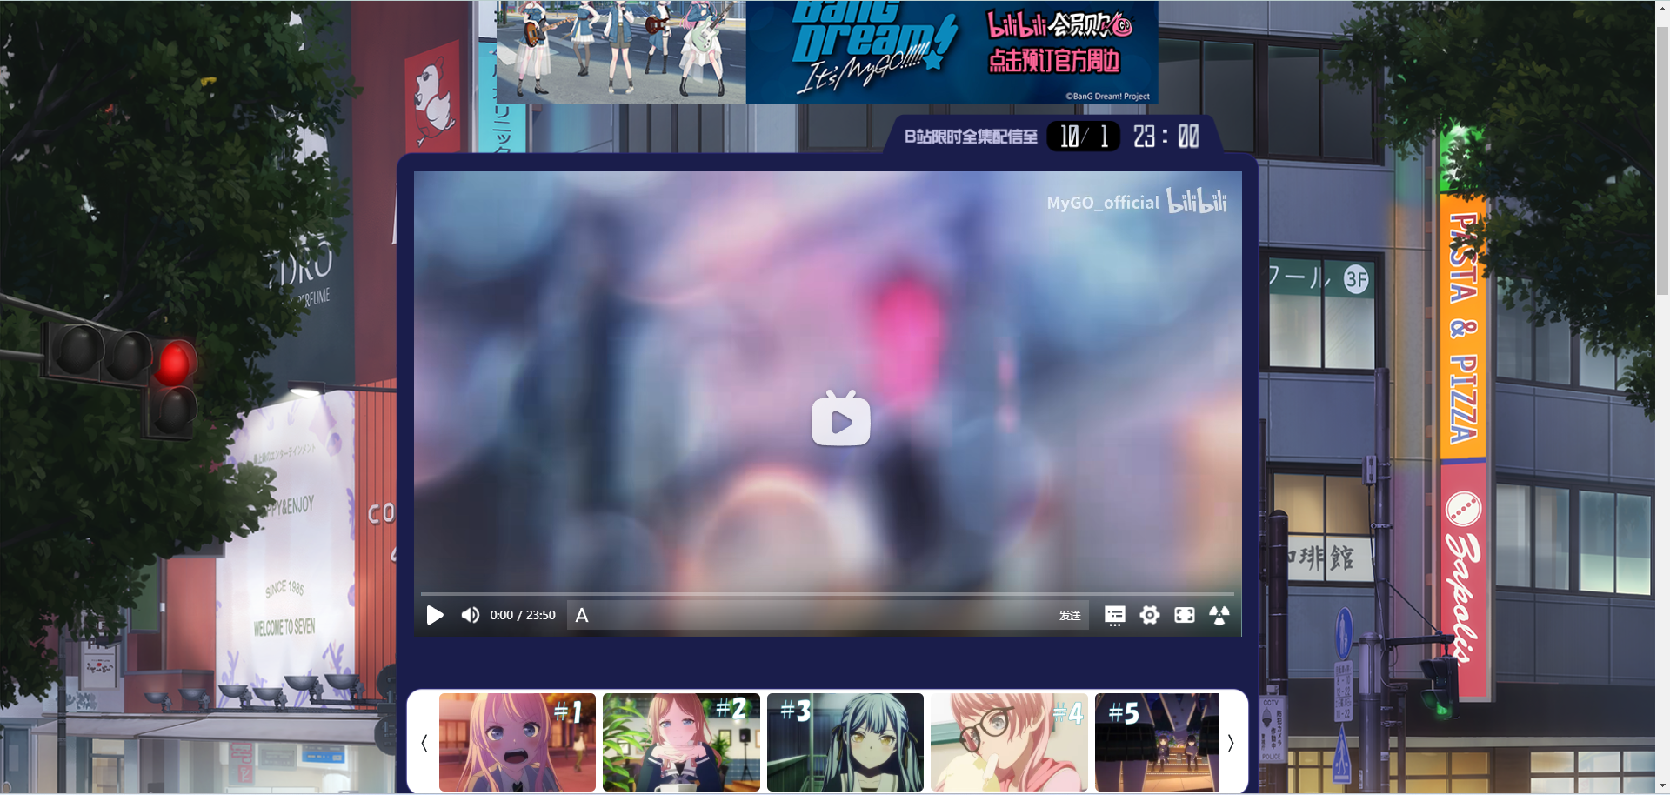The image size is (1670, 795).
Task: Click the danmaku text input field
Action: [822, 615]
